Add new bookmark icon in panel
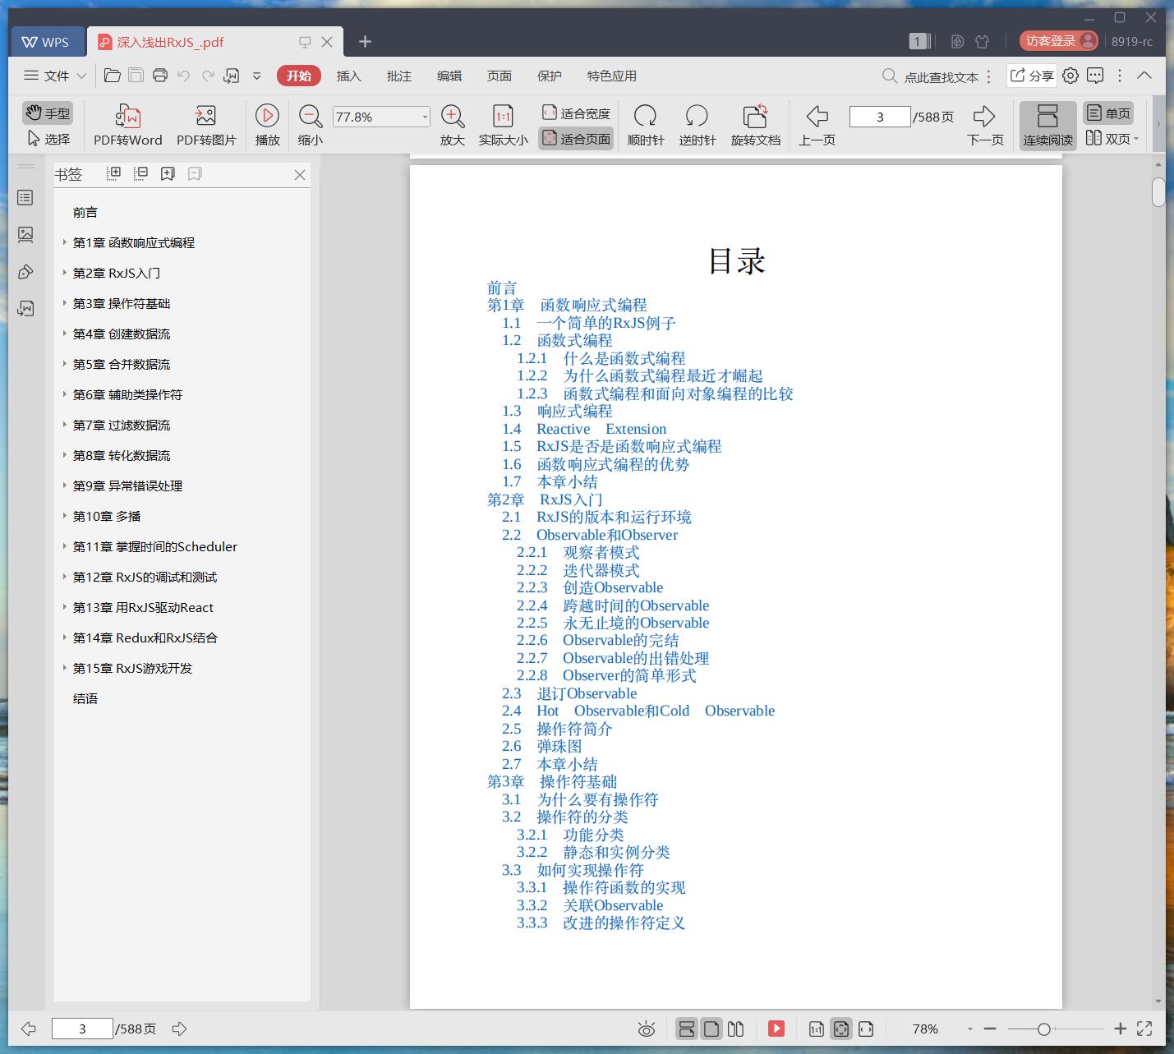The image size is (1174, 1054). click(168, 173)
